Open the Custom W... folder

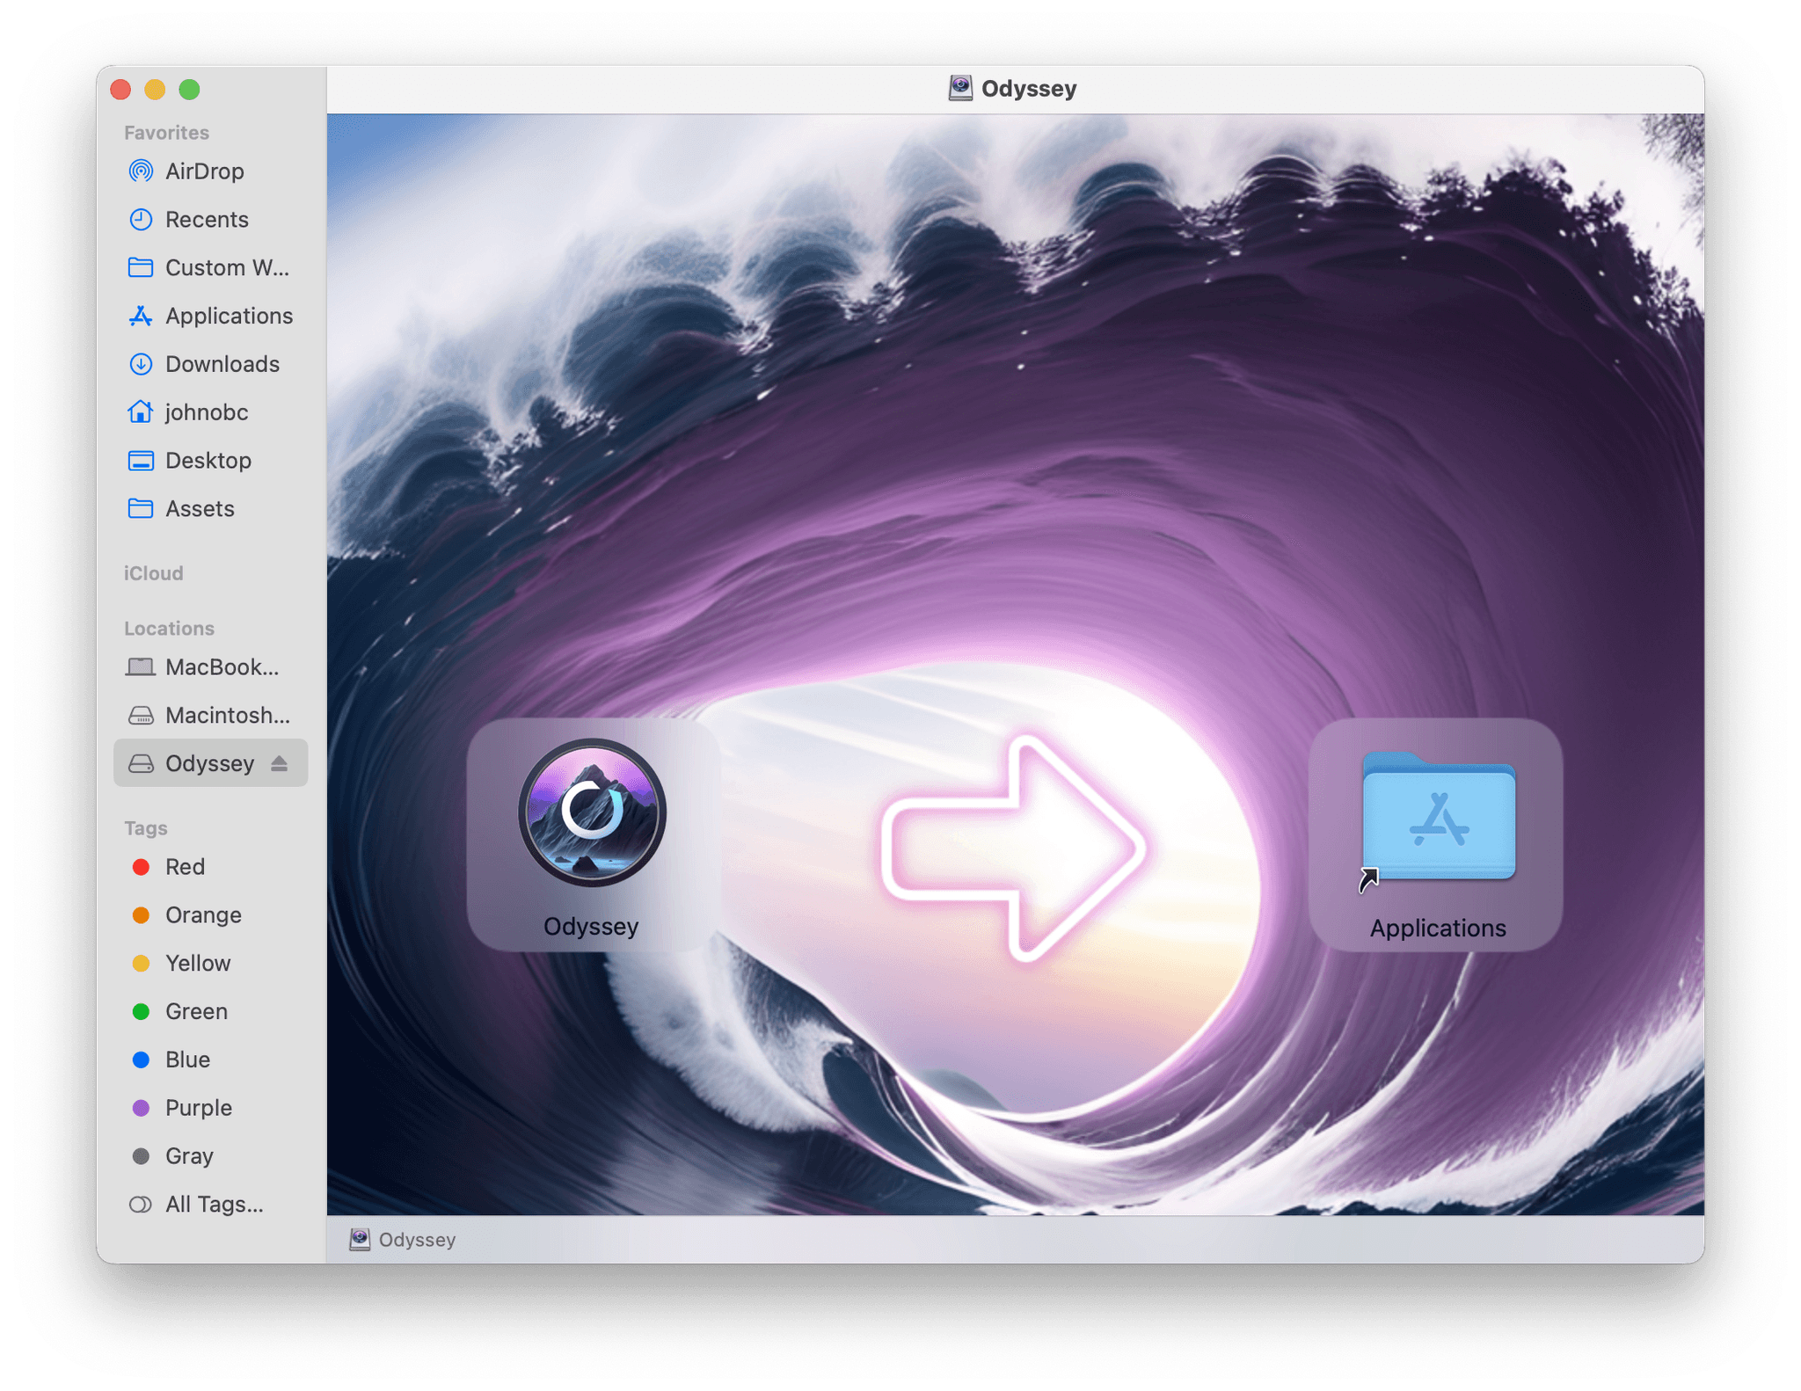226,268
